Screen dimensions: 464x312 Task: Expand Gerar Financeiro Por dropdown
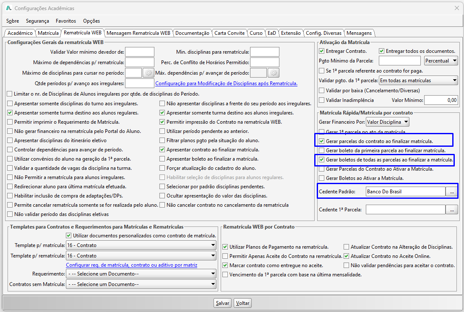388,122
